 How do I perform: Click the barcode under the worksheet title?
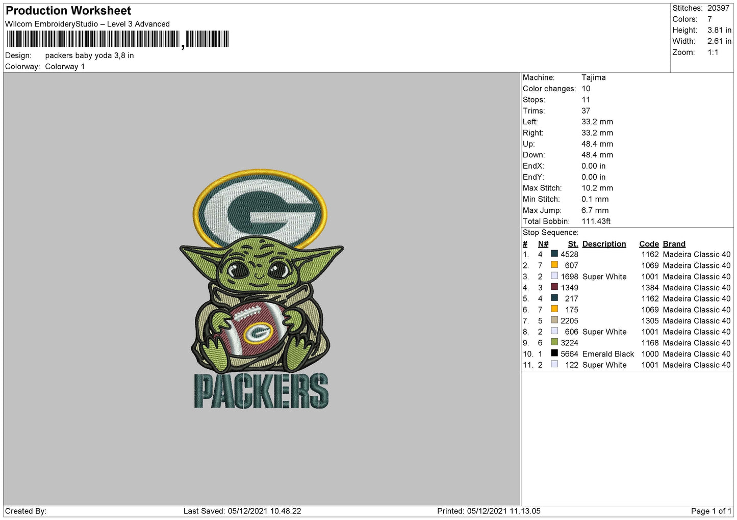click(x=118, y=39)
